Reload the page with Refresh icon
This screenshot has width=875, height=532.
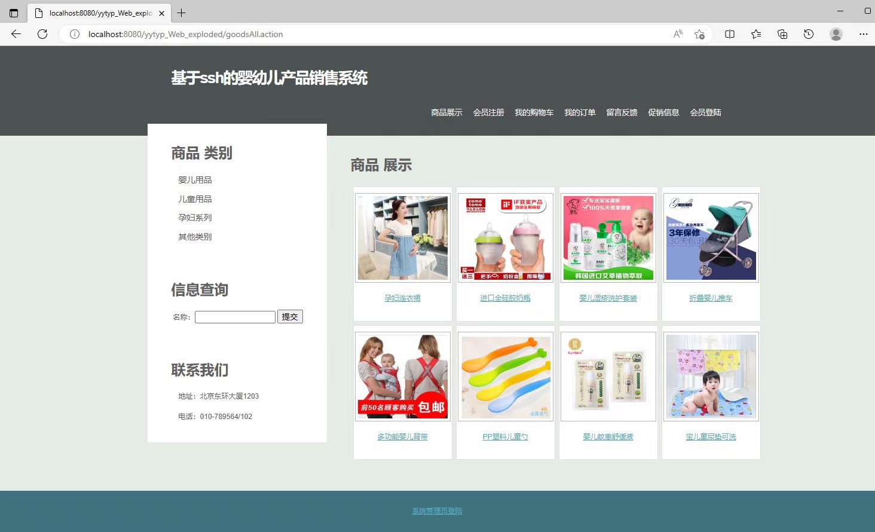[42, 34]
